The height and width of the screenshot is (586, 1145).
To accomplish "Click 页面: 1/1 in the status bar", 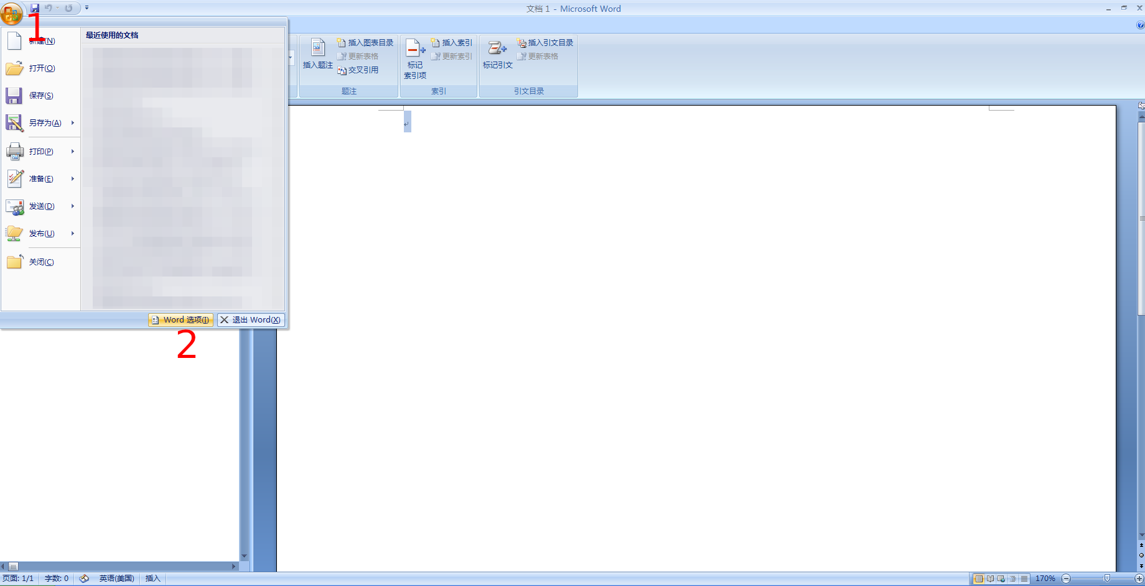I will pos(18,579).
